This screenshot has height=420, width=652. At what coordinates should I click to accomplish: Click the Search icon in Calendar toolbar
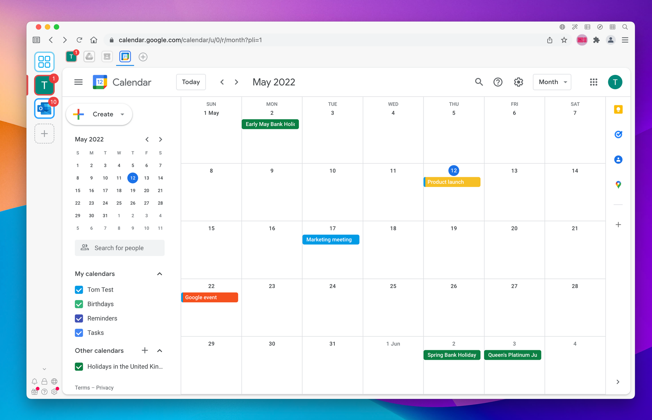478,82
